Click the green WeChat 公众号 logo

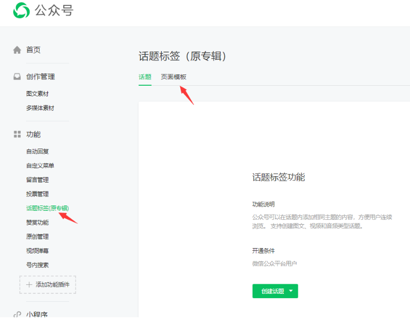tap(21, 11)
